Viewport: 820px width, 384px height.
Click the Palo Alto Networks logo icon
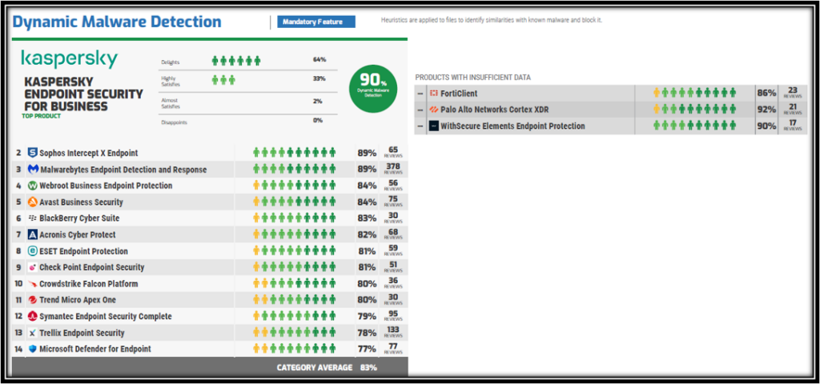pyautogui.click(x=433, y=110)
